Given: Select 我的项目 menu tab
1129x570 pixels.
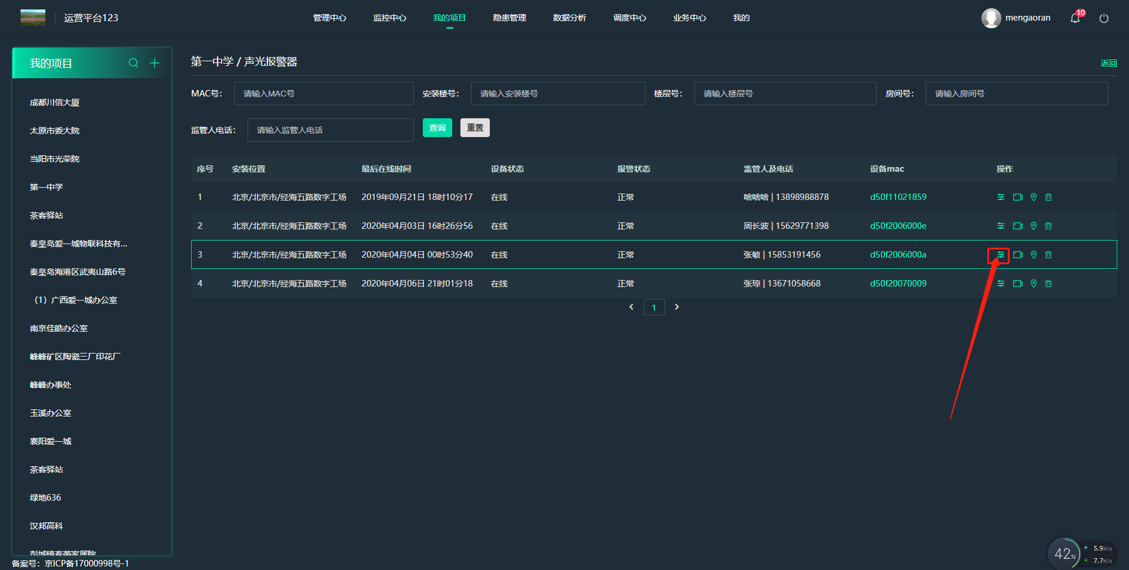Looking at the screenshot, I should coord(450,18).
